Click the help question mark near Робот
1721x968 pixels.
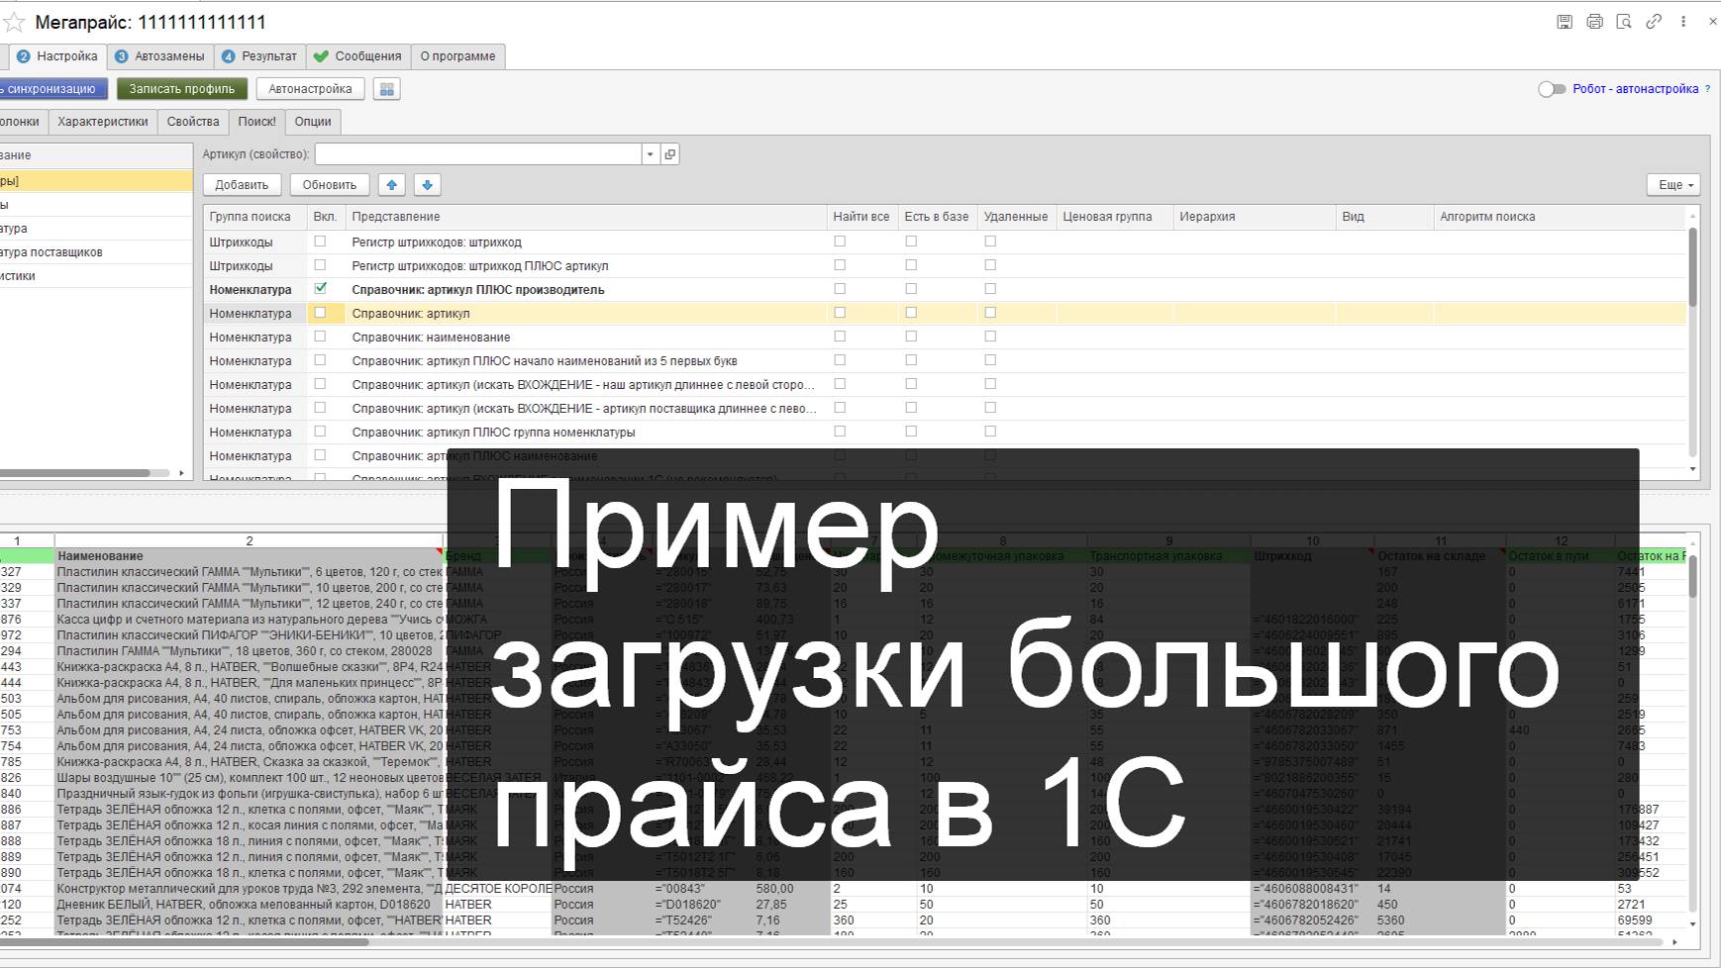(x=1707, y=89)
